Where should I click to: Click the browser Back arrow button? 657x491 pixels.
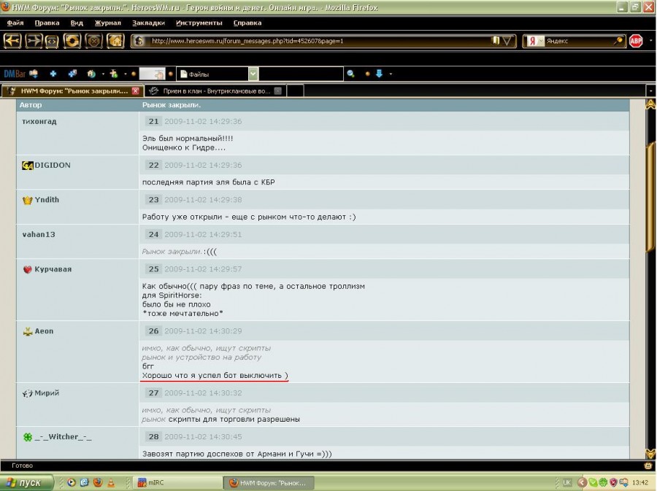click(12, 41)
